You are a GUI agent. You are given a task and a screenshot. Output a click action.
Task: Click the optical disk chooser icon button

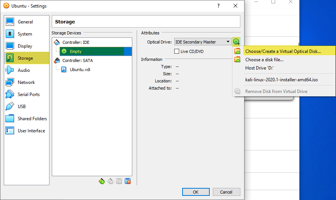pos(236,42)
